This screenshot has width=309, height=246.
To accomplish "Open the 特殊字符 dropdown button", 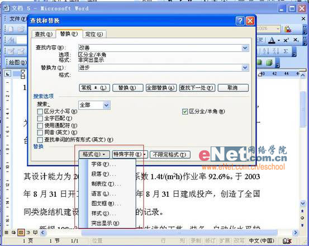I will (130, 154).
